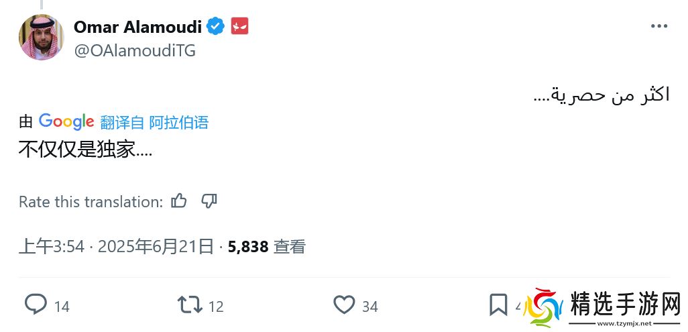Viewport: 688px width, 332px height.
Task: Click the retweet count 12
Action: point(216,307)
